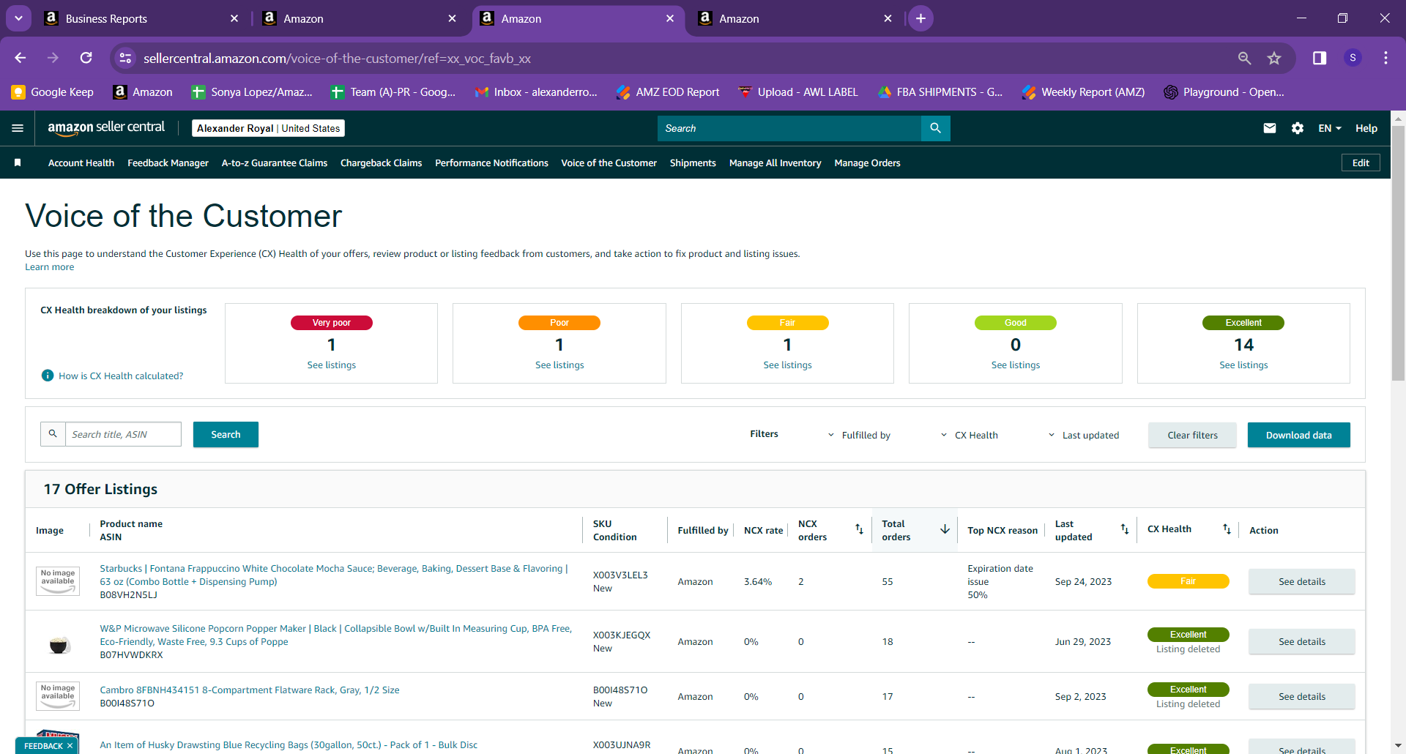Open tab search chevron in tab strip

tap(18, 18)
